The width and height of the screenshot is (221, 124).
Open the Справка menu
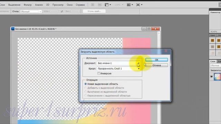coord(80,5)
